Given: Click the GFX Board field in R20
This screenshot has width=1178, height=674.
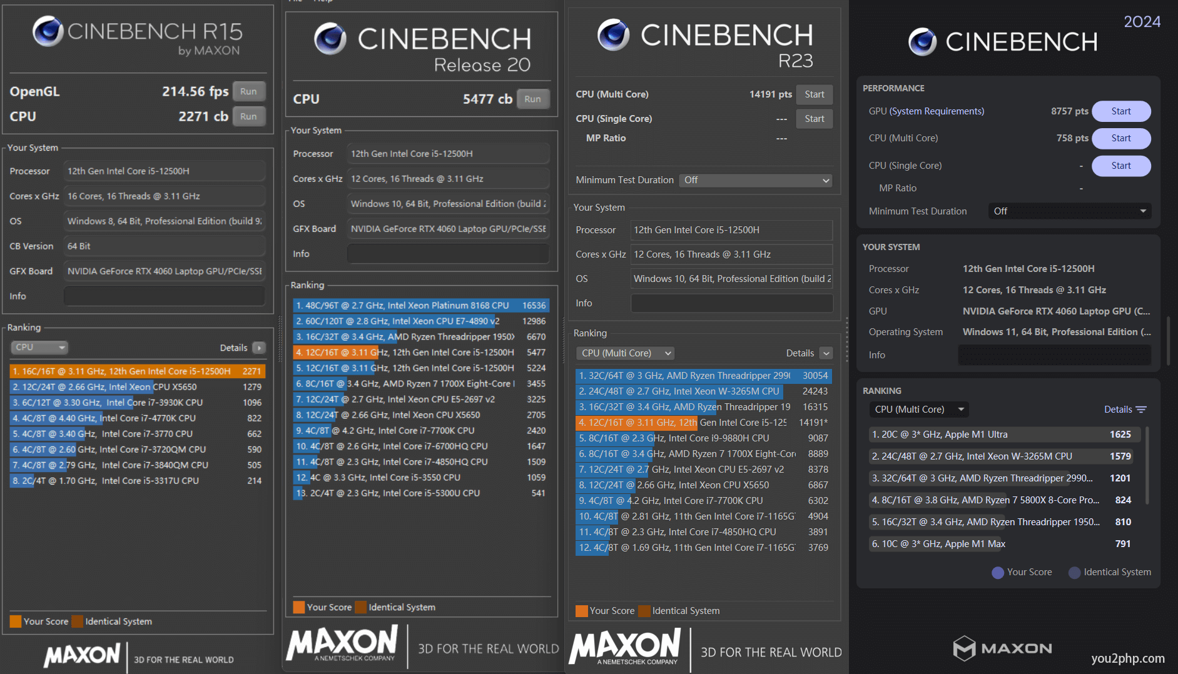Looking at the screenshot, I should coord(448,229).
